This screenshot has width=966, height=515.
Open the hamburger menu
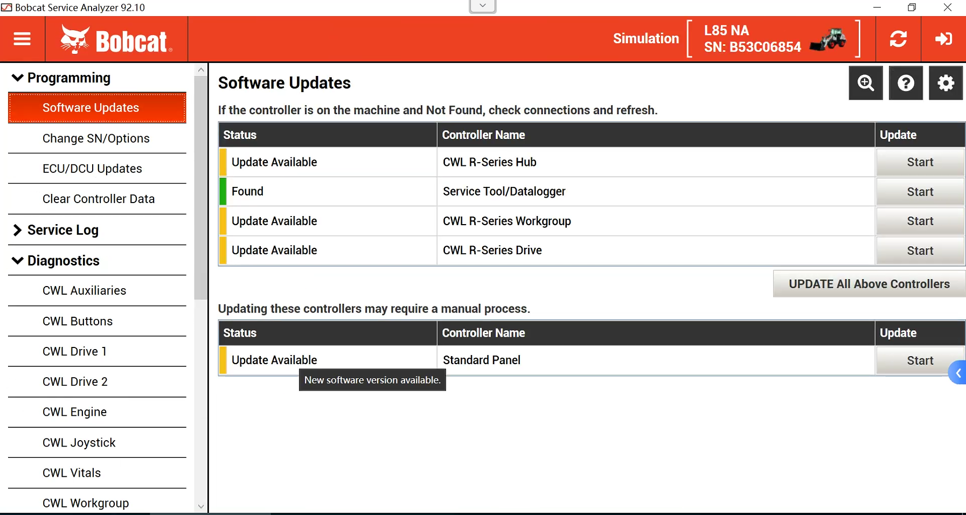click(22, 39)
